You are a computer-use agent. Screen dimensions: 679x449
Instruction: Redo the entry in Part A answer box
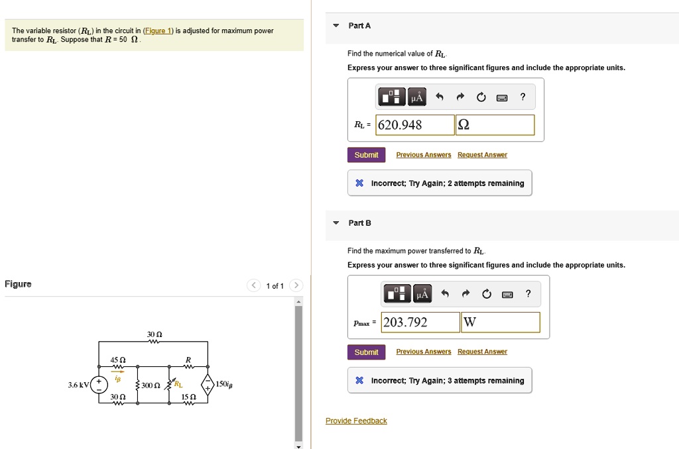pyautogui.click(x=460, y=96)
